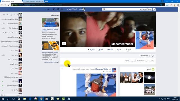This screenshot has width=180, height=101.
Task: Go back in browser history
Action: [x=2, y=5]
